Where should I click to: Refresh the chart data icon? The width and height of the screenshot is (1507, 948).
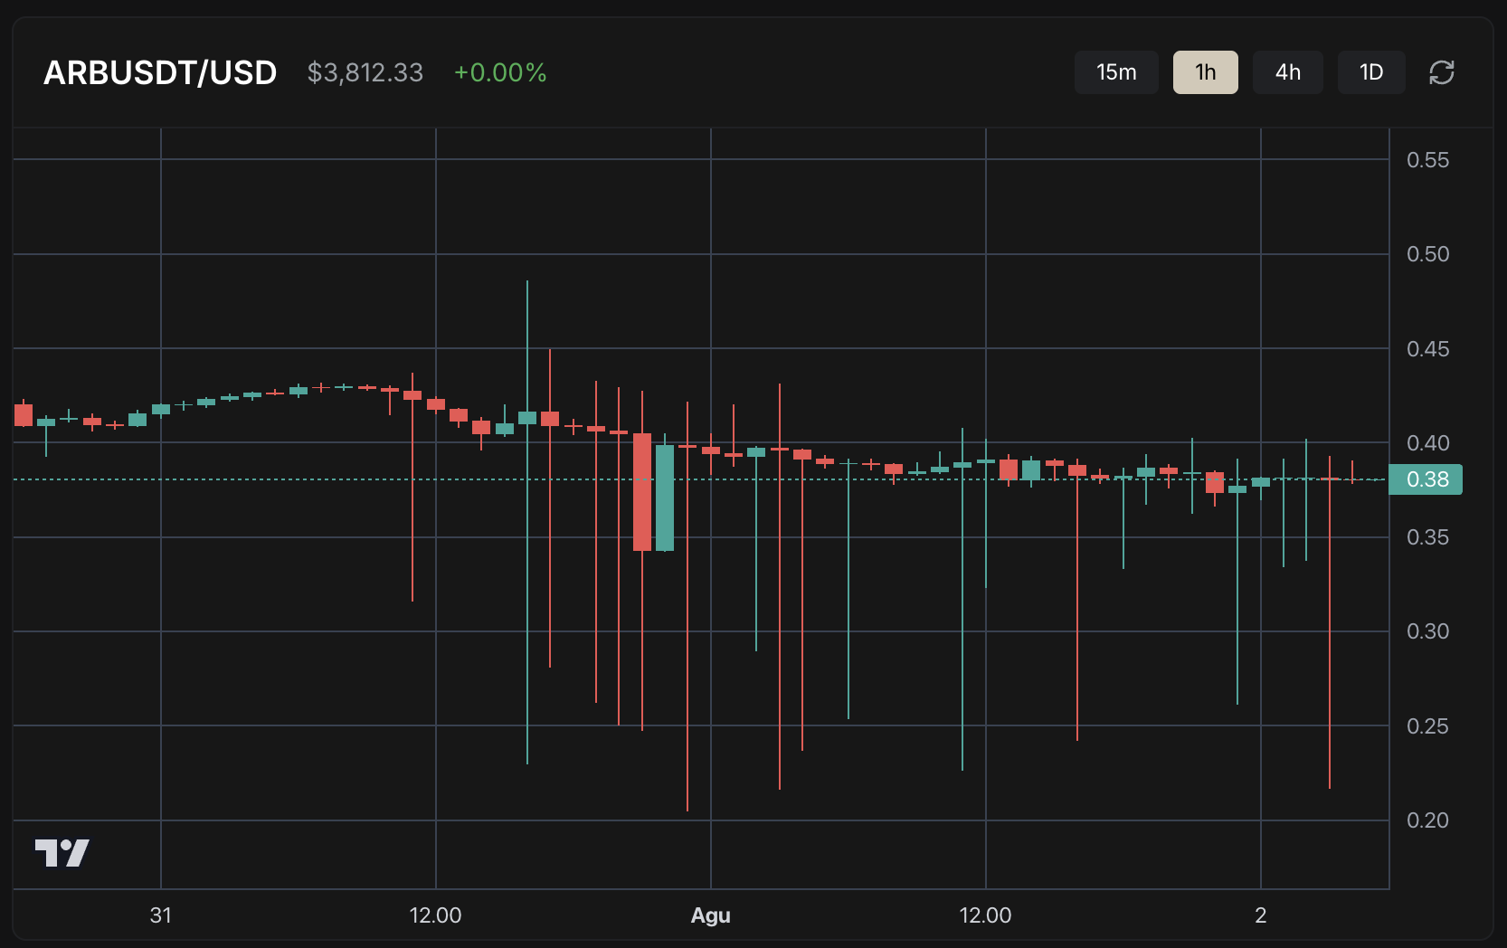tap(1442, 72)
